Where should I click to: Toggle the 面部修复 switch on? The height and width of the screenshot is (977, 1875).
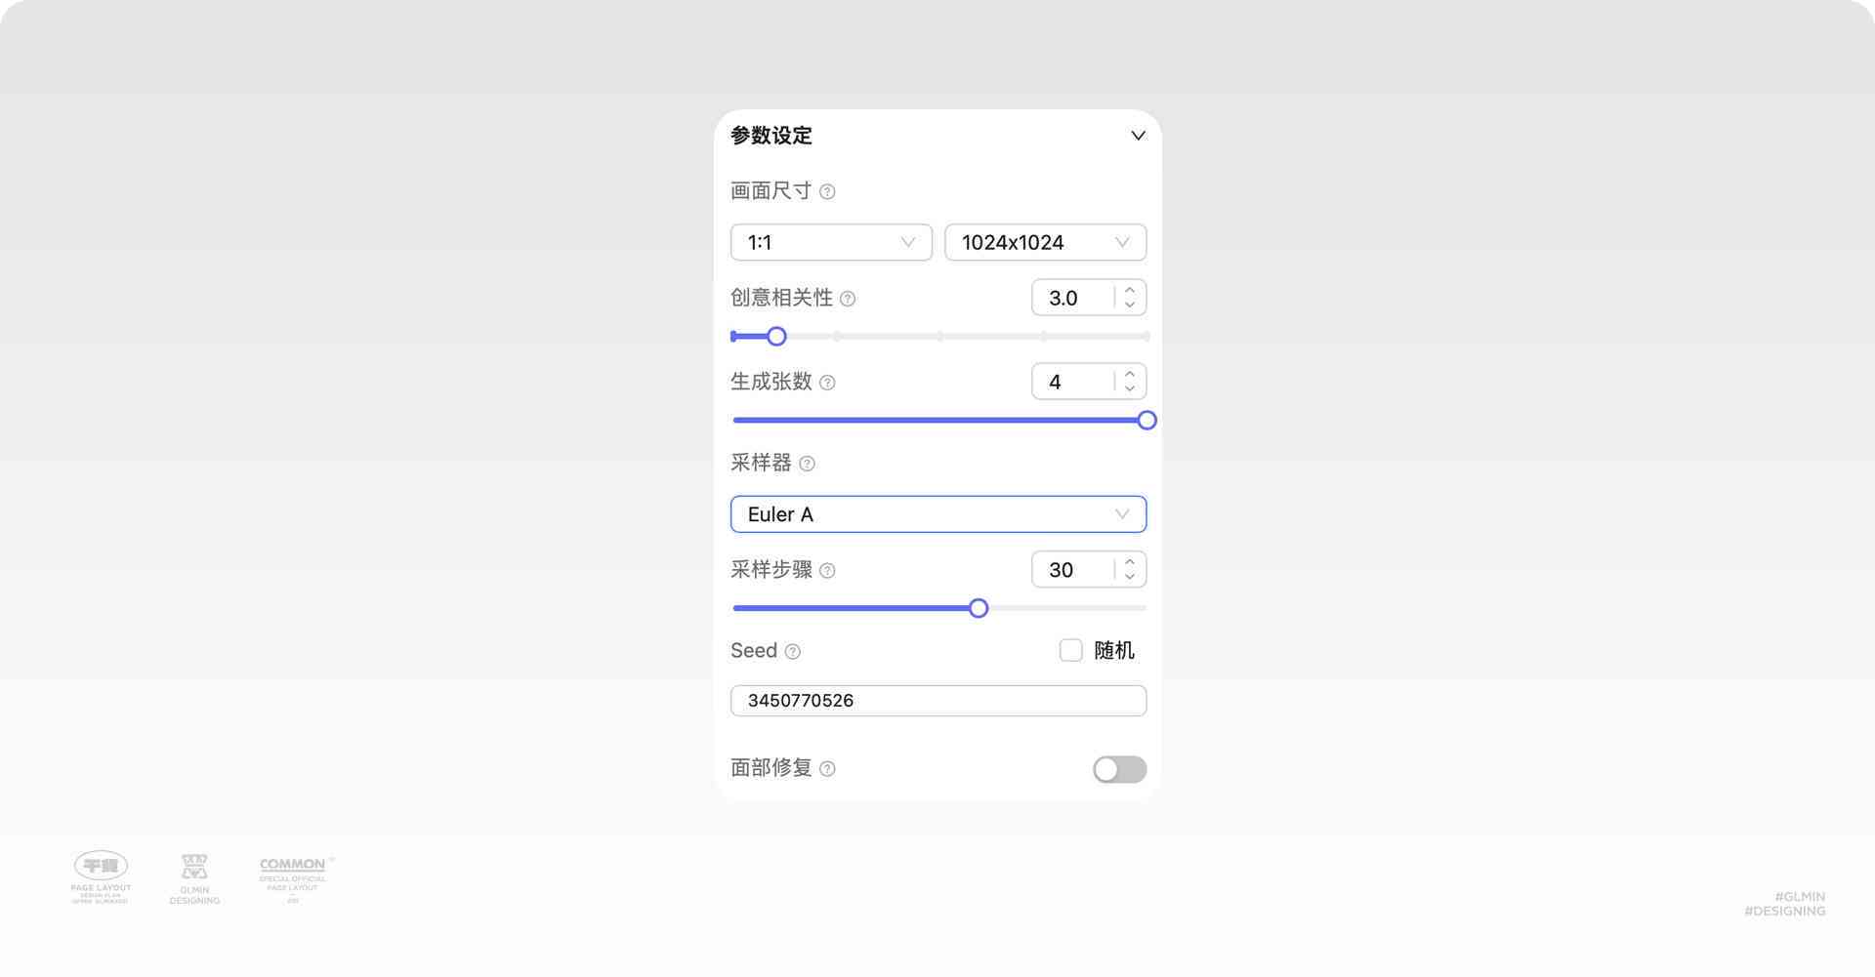(1119, 769)
